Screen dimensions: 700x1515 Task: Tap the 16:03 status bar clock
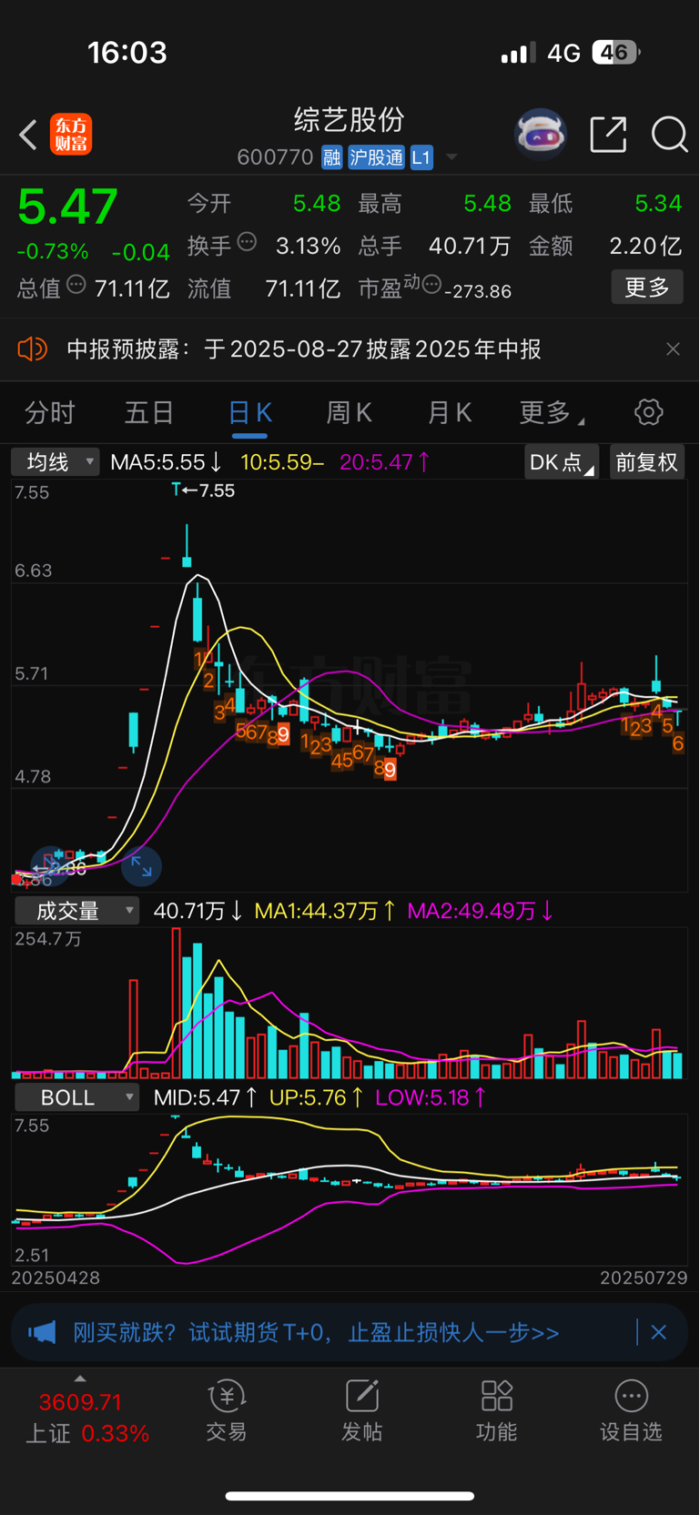pos(127,53)
